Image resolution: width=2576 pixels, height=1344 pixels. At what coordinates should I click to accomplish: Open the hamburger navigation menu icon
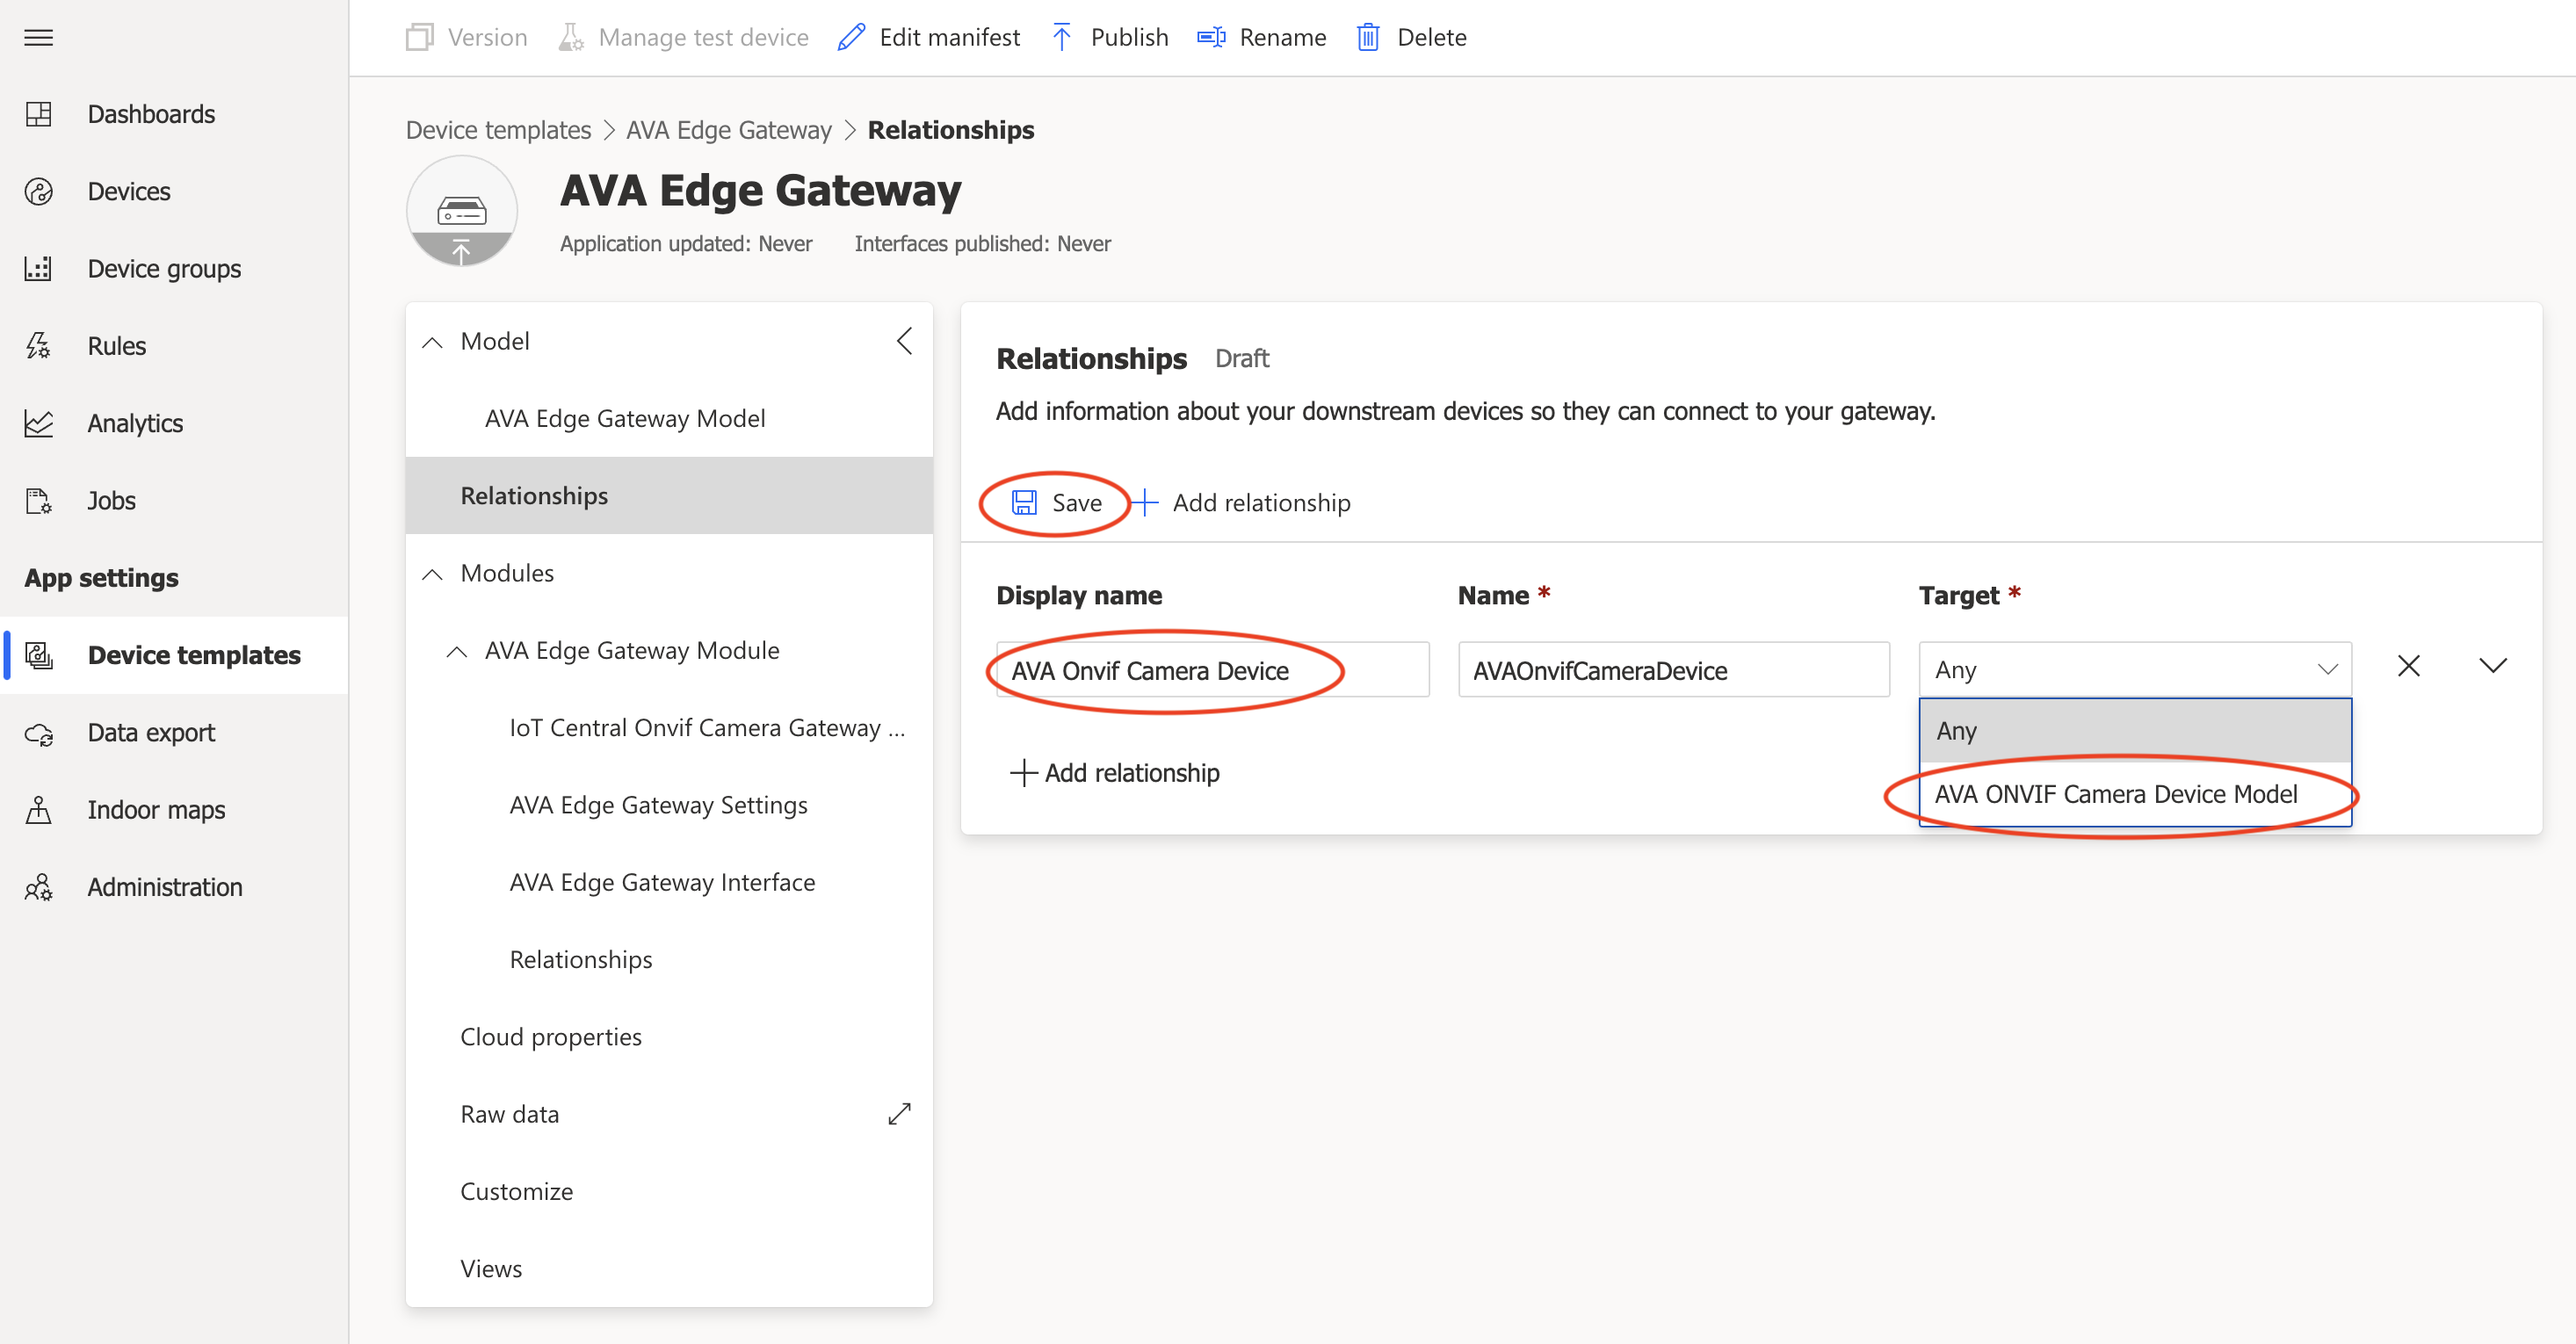click(38, 38)
